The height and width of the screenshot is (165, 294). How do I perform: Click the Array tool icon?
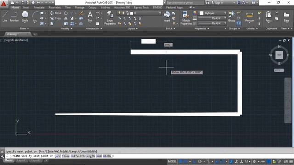click(x=72, y=23)
